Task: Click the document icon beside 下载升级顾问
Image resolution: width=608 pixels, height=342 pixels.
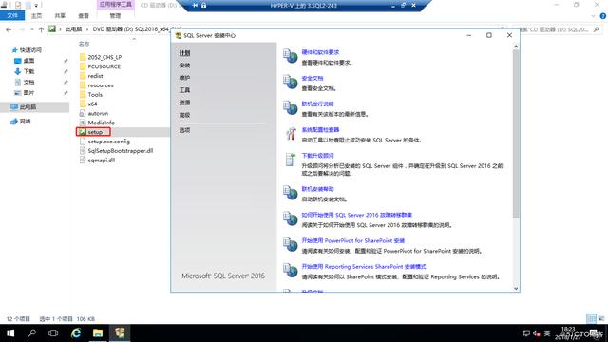Action: (x=290, y=159)
